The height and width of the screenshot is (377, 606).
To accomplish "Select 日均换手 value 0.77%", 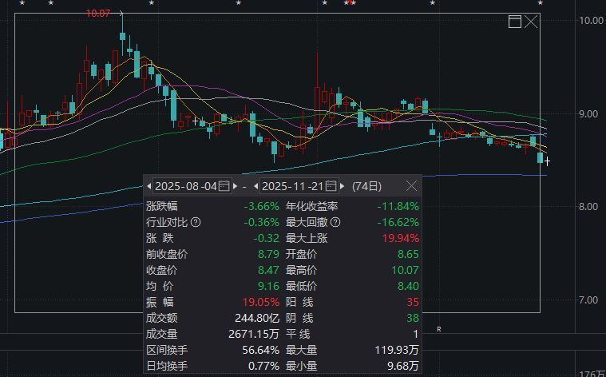I will [x=264, y=366].
